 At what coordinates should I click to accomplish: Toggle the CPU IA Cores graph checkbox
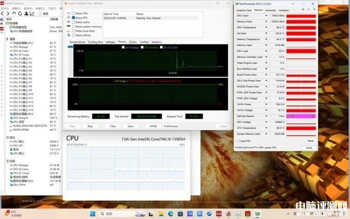[x=142, y=48]
